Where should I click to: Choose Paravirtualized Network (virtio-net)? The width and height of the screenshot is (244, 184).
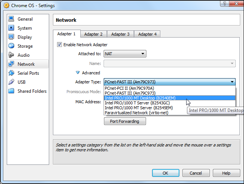coord(170,113)
